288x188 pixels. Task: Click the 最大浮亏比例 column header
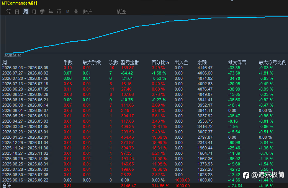[x=272, y=62]
